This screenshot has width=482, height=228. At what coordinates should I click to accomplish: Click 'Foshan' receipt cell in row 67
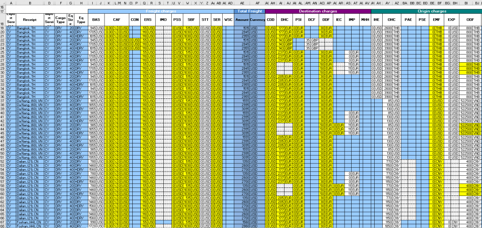pos(30,222)
